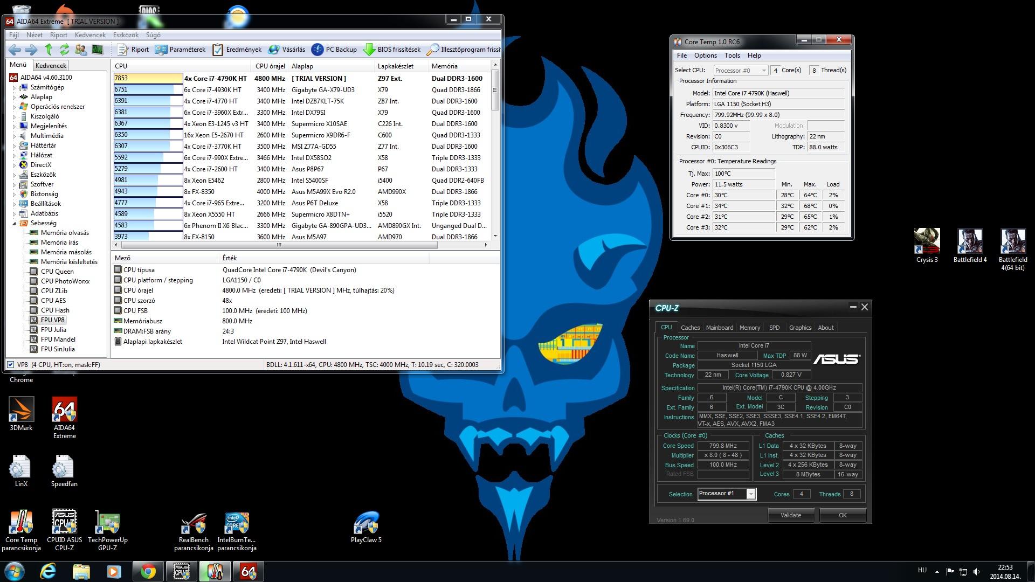This screenshot has width=1035, height=582.
Task: Click the AIDA64 forward arrow toolbar icon
Action: click(x=31, y=50)
